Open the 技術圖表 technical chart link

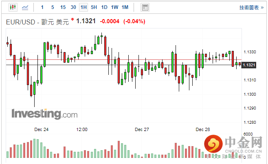tap(251, 7)
